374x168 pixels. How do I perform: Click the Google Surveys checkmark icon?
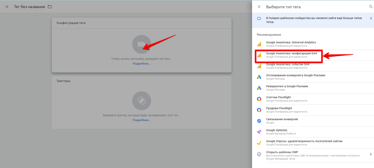tap(259, 143)
